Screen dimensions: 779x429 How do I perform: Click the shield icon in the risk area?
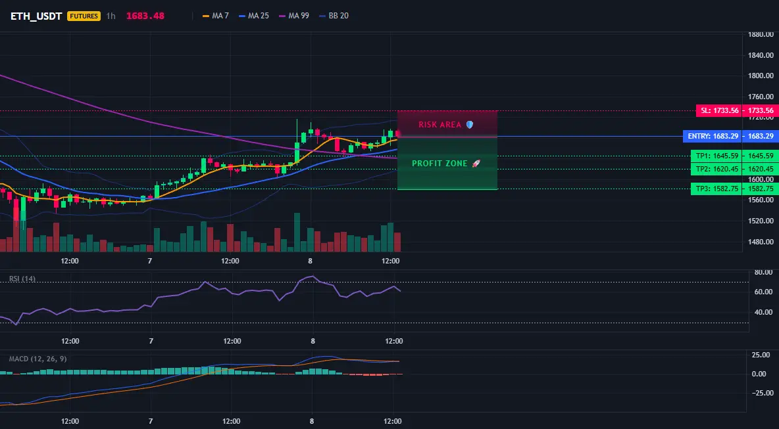point(470,124)
